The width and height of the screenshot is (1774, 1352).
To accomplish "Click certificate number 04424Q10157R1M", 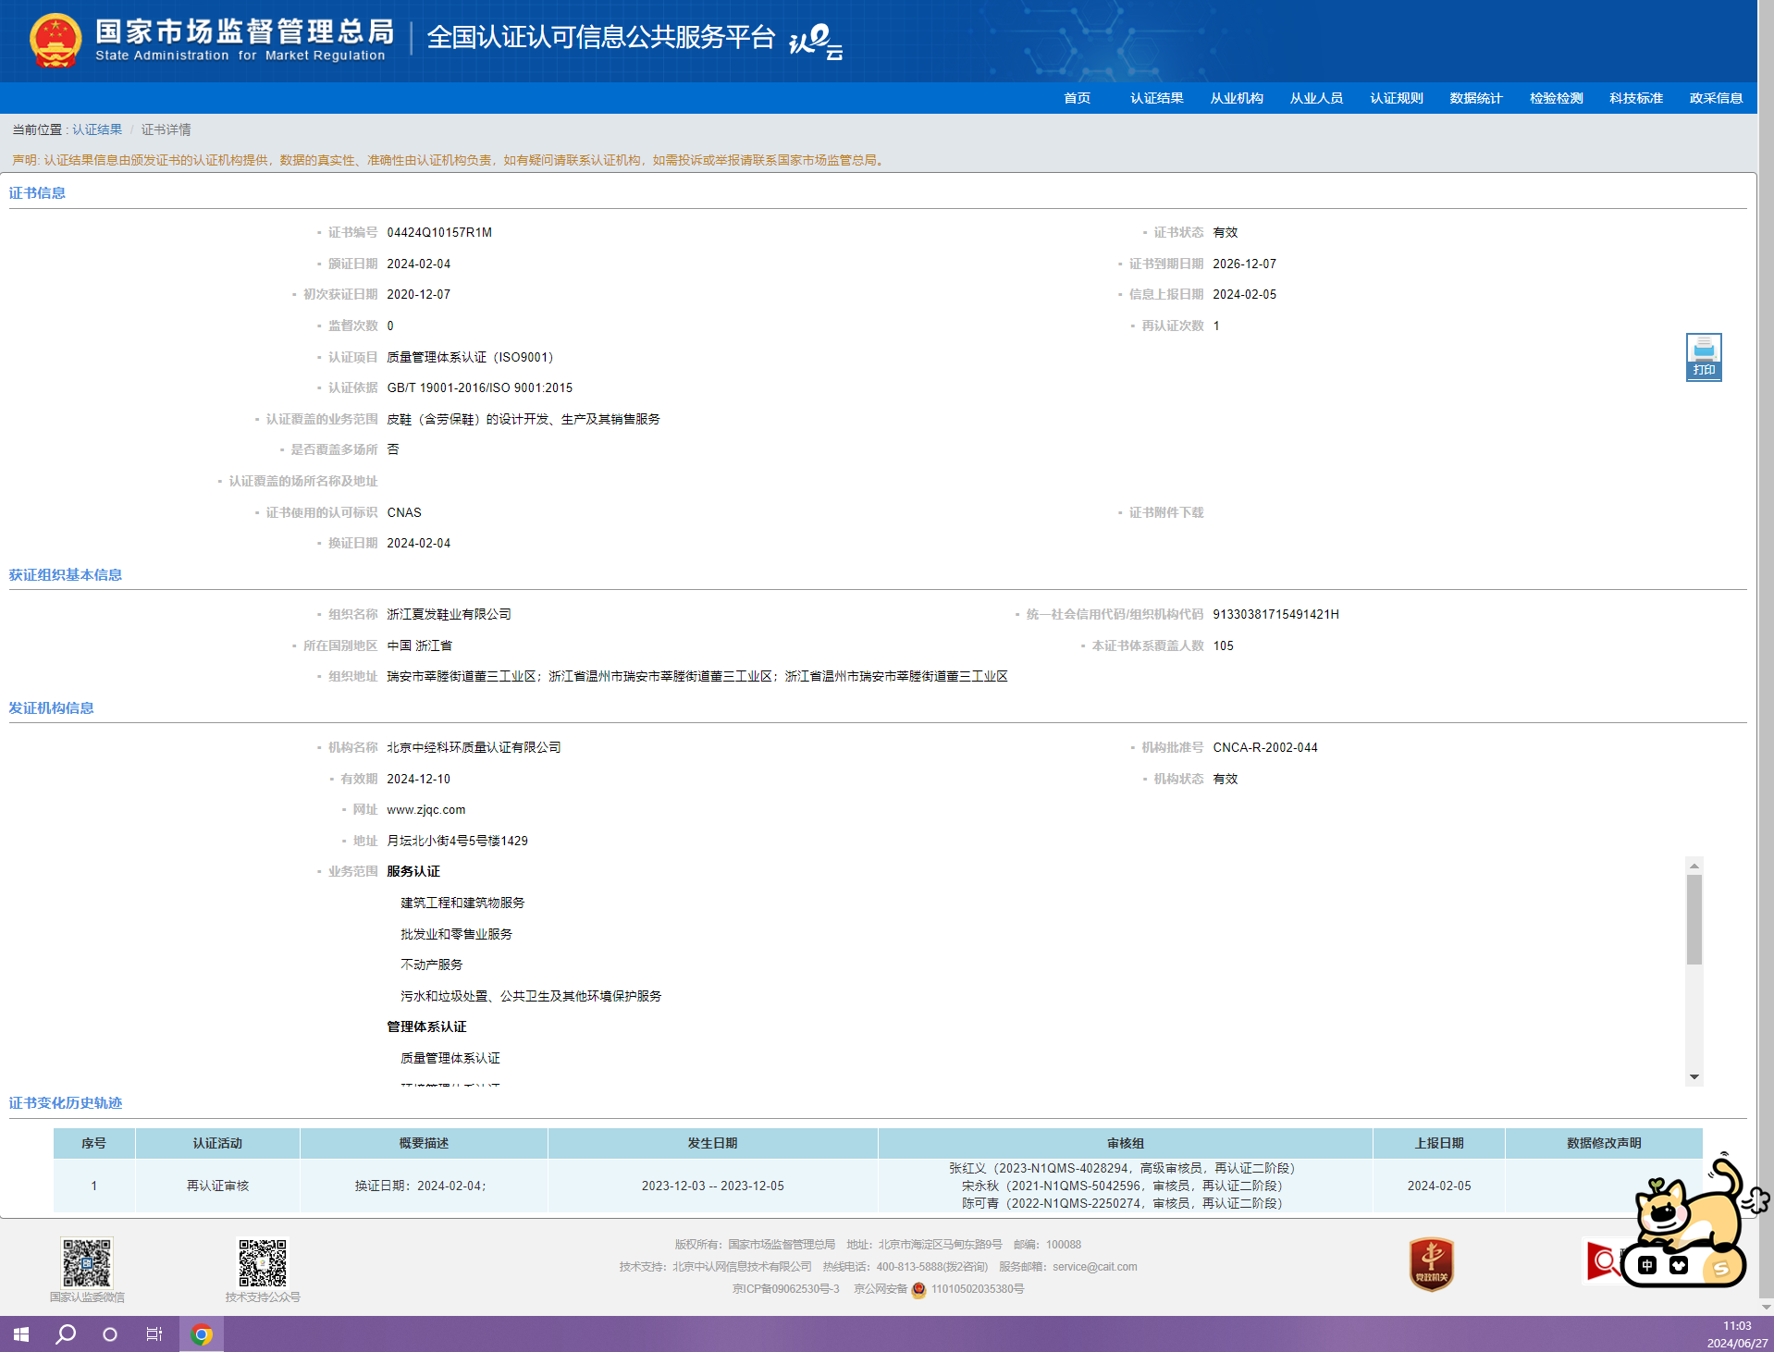I will 439,232.
